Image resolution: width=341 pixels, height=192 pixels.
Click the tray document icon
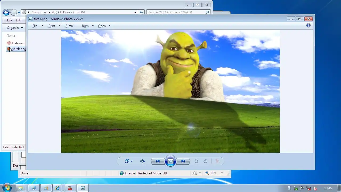(289, 188)
